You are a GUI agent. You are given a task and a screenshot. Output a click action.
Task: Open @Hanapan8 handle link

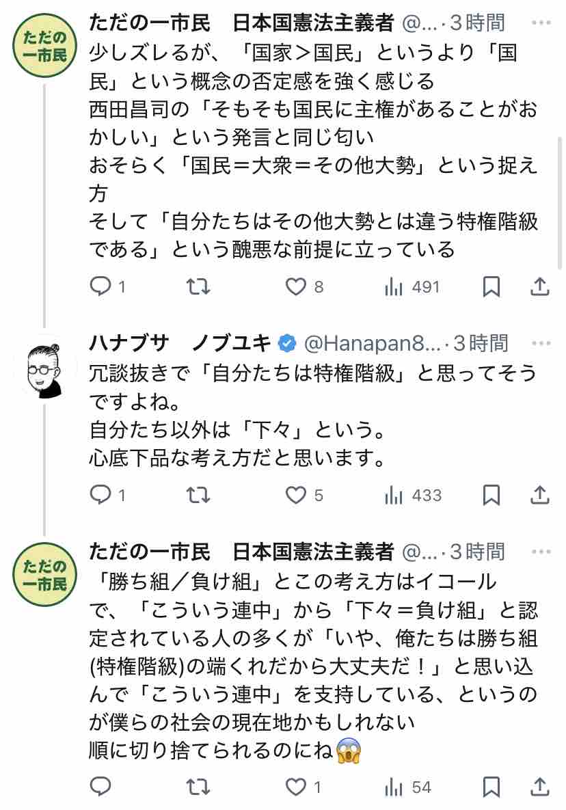pos(373,342)
